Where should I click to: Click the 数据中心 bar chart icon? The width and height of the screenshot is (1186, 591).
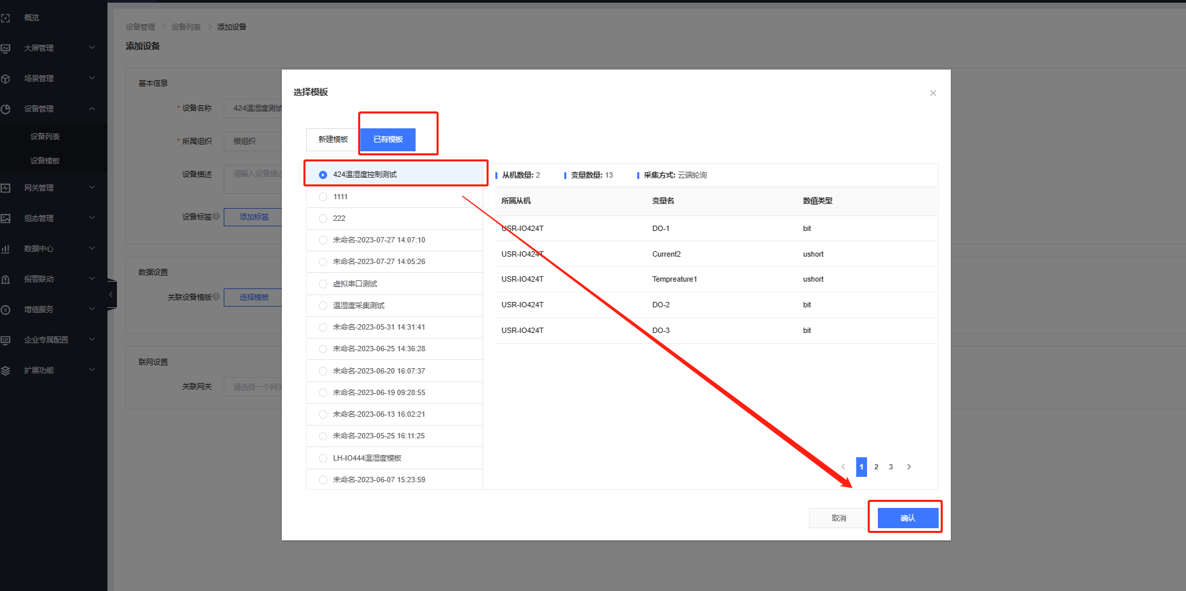pos(5,249)
